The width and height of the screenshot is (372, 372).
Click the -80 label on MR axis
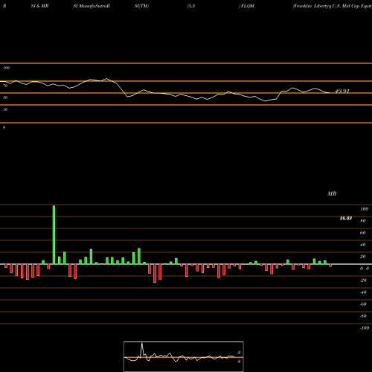tap(363, 316)
